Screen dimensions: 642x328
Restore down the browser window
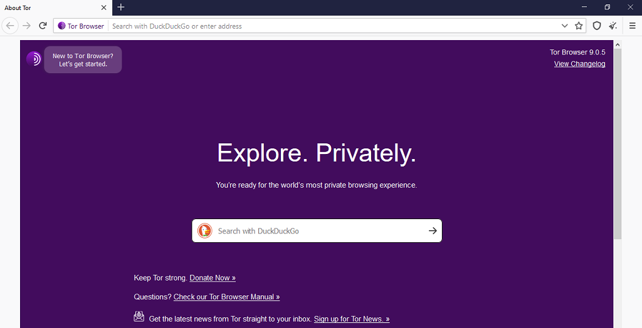click(607, 7)
